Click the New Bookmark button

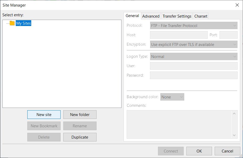tap(44, 126)
